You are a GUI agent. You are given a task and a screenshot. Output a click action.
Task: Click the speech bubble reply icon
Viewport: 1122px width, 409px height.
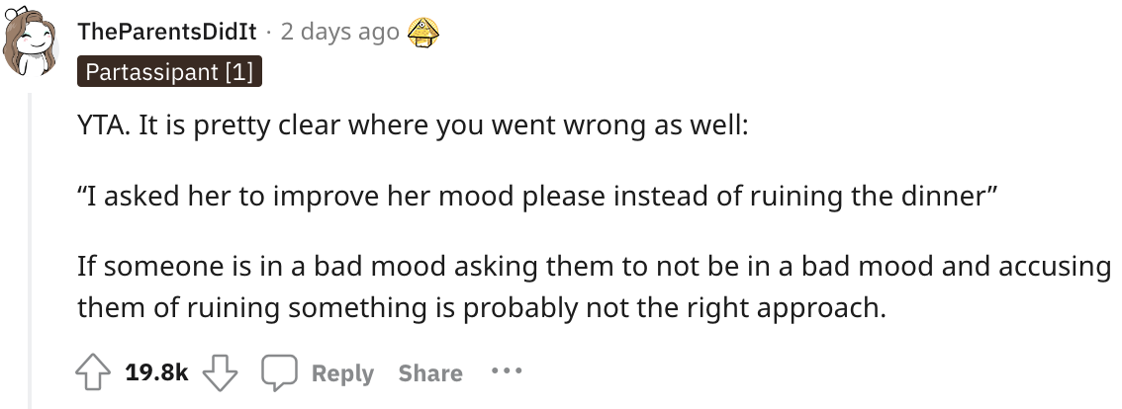point(278,373)
